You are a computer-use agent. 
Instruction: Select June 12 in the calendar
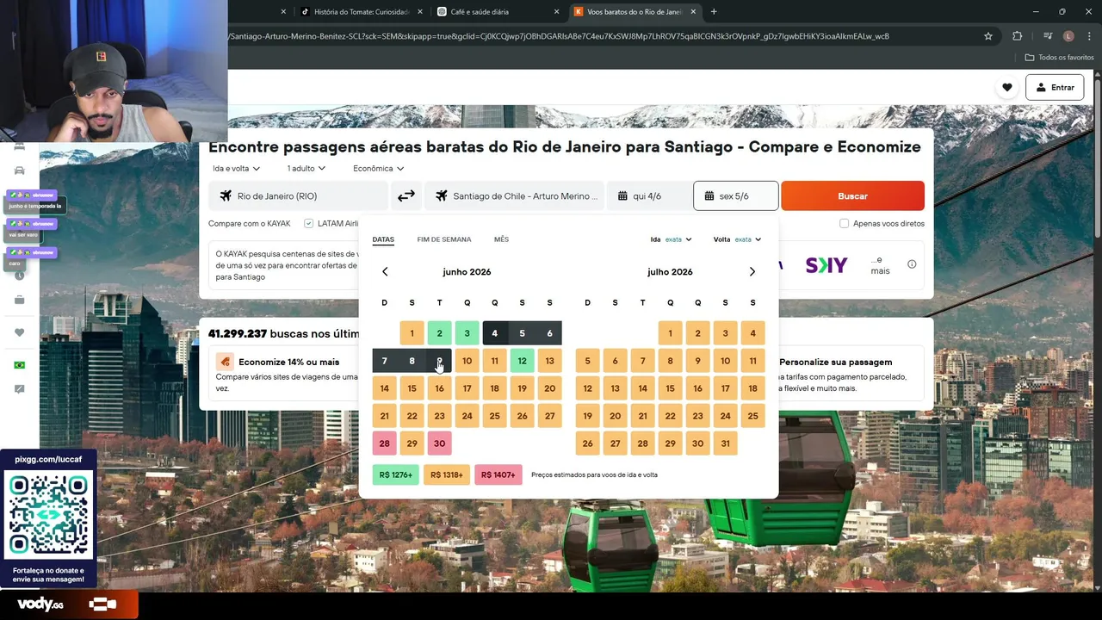522,361
